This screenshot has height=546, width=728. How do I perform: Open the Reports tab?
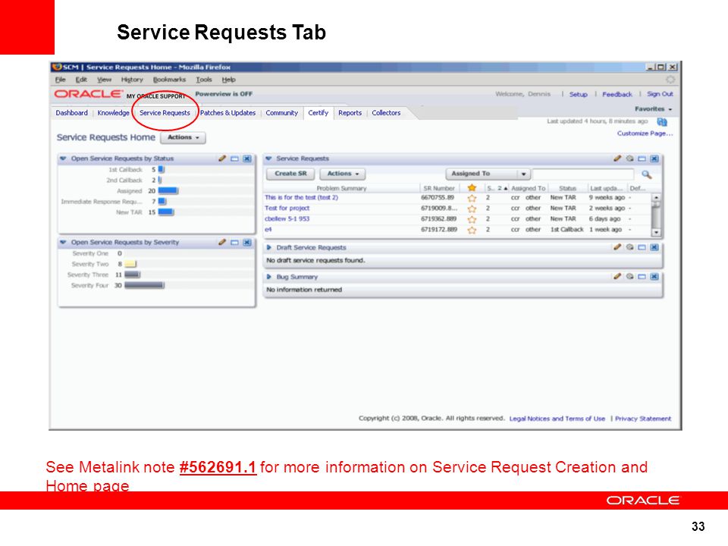[350, 113]
